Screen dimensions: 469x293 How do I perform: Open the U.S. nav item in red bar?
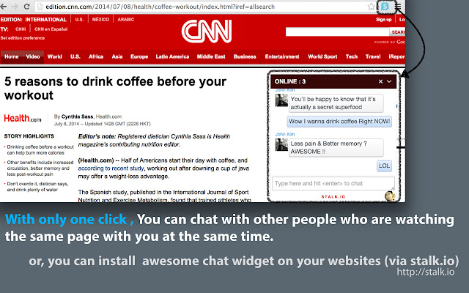75,56
